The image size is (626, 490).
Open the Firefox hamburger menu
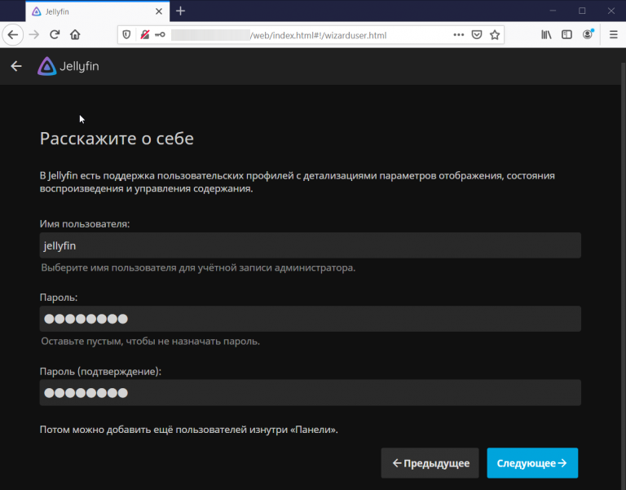pyautogui.click(x=613, y=35)
